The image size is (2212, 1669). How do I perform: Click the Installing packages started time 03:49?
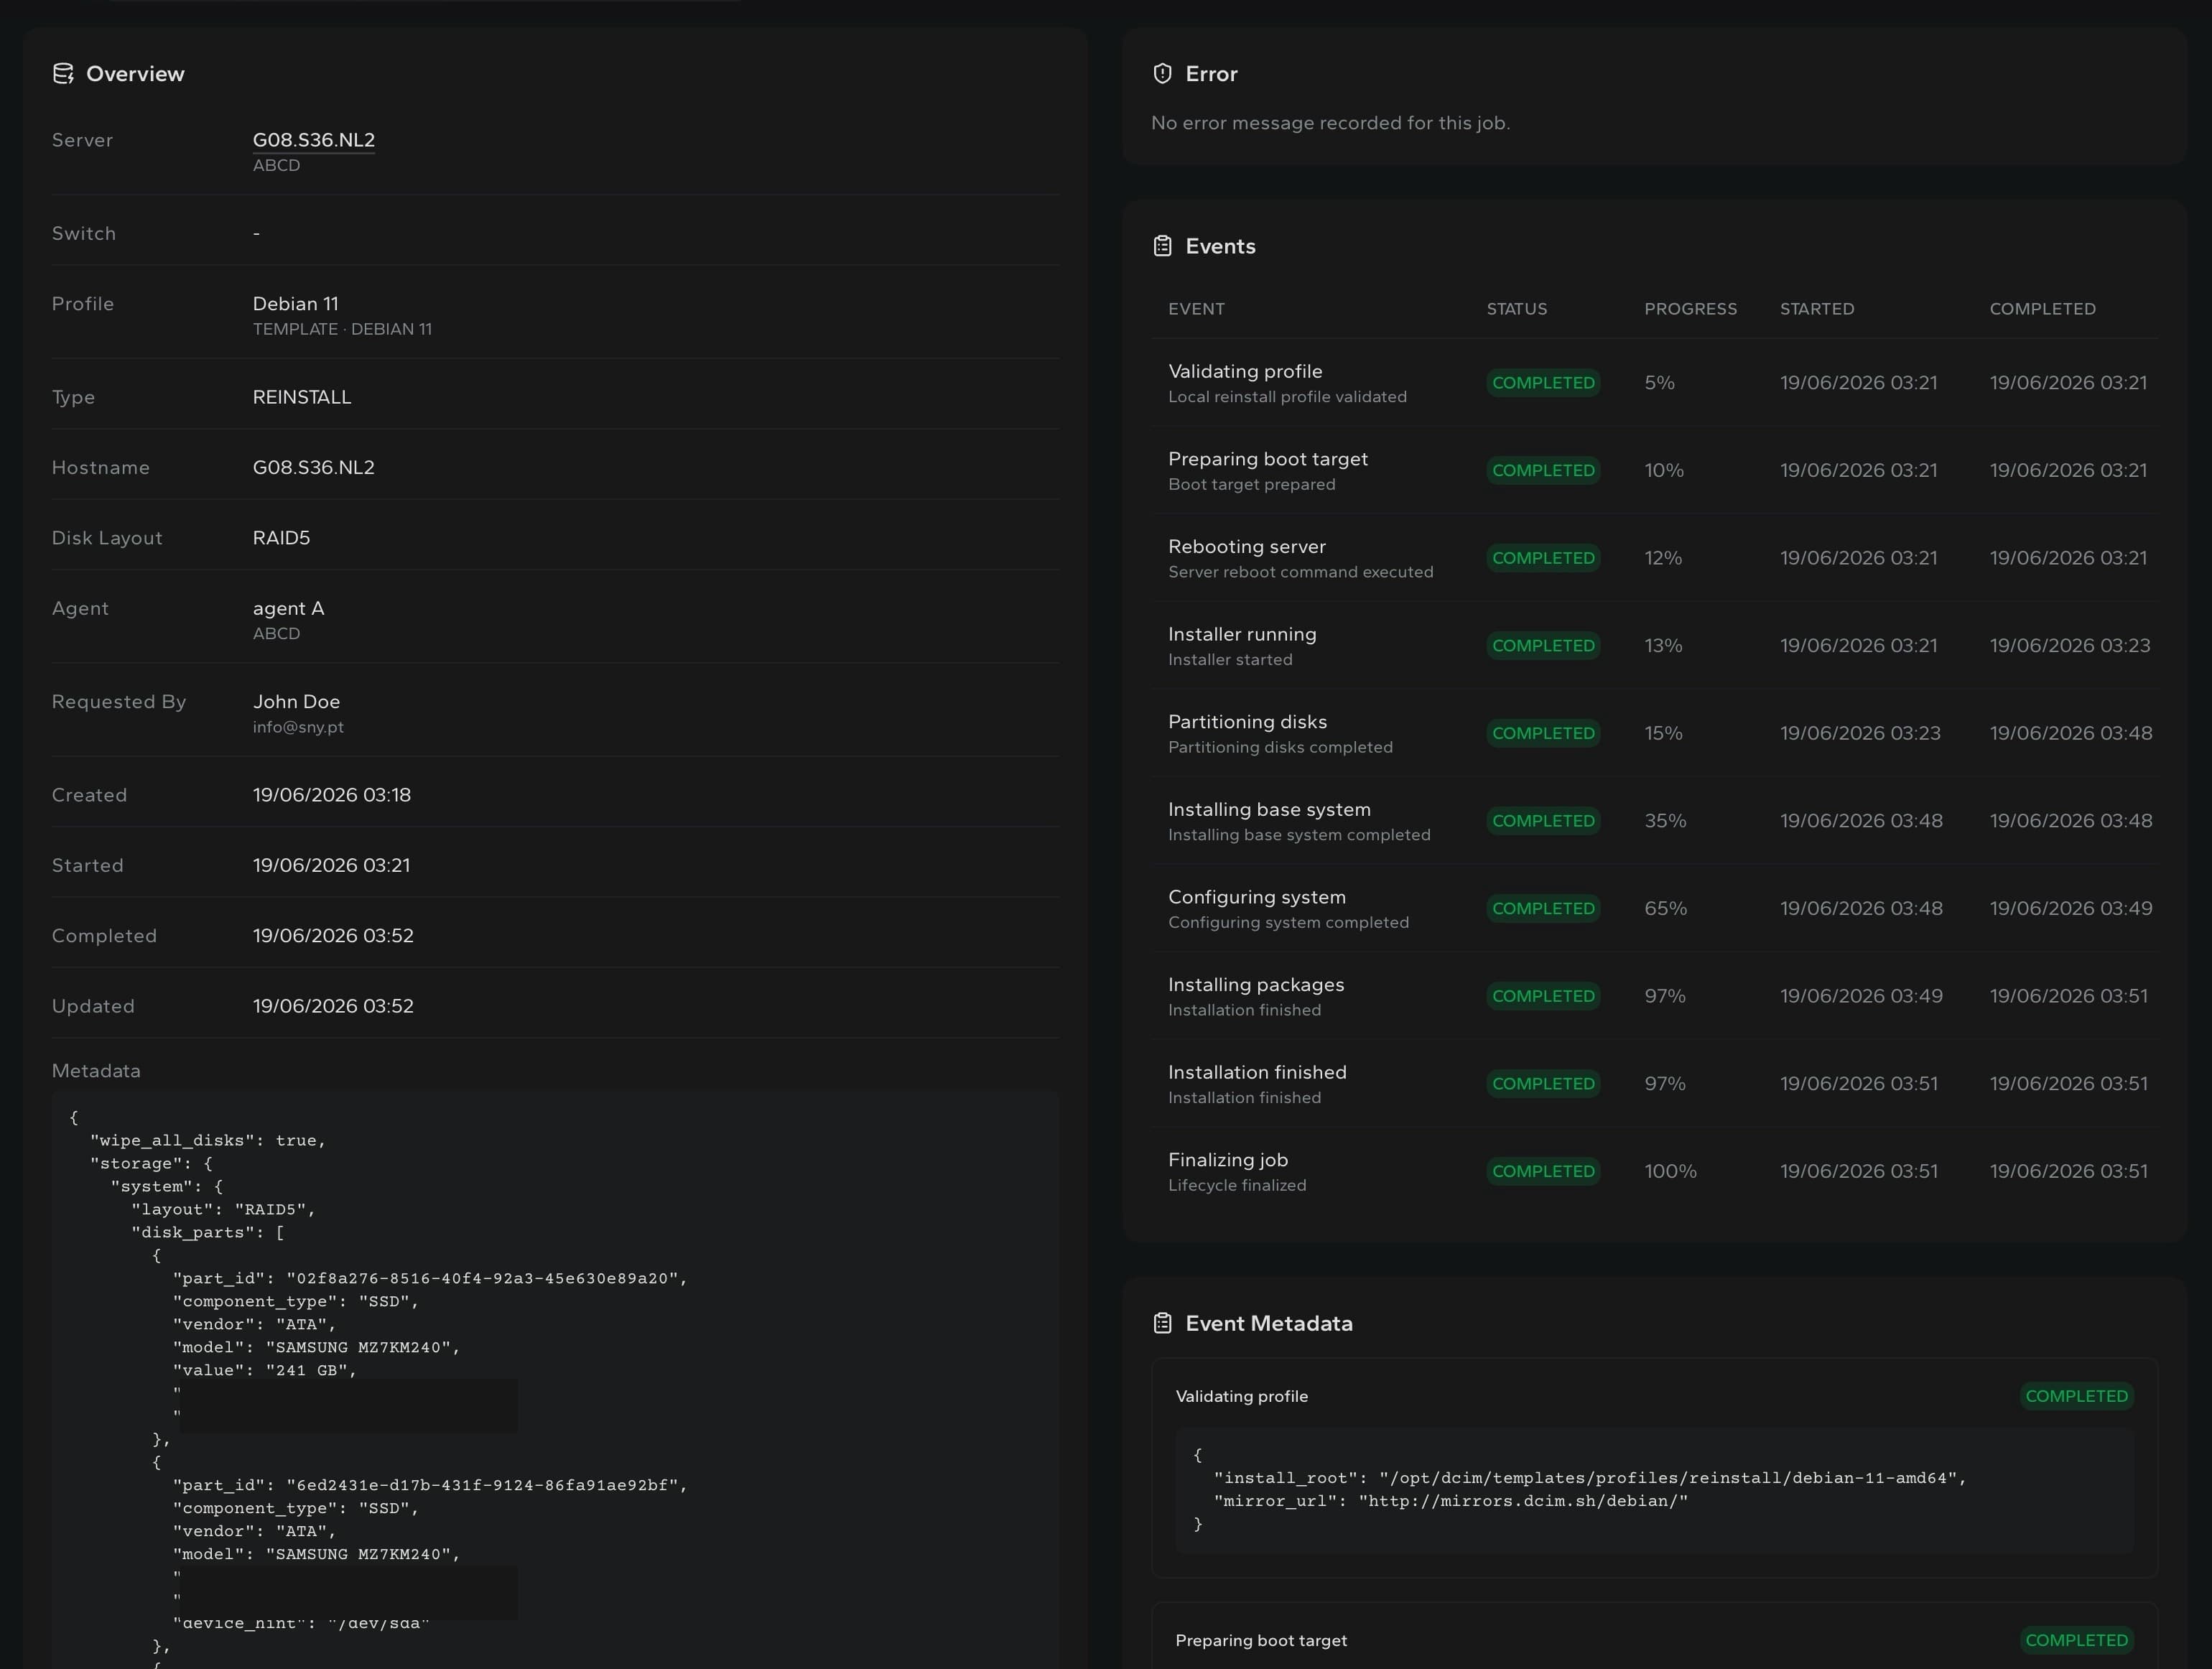1861,996
